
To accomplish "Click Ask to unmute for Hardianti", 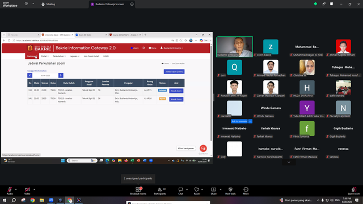I will (239, 121).
